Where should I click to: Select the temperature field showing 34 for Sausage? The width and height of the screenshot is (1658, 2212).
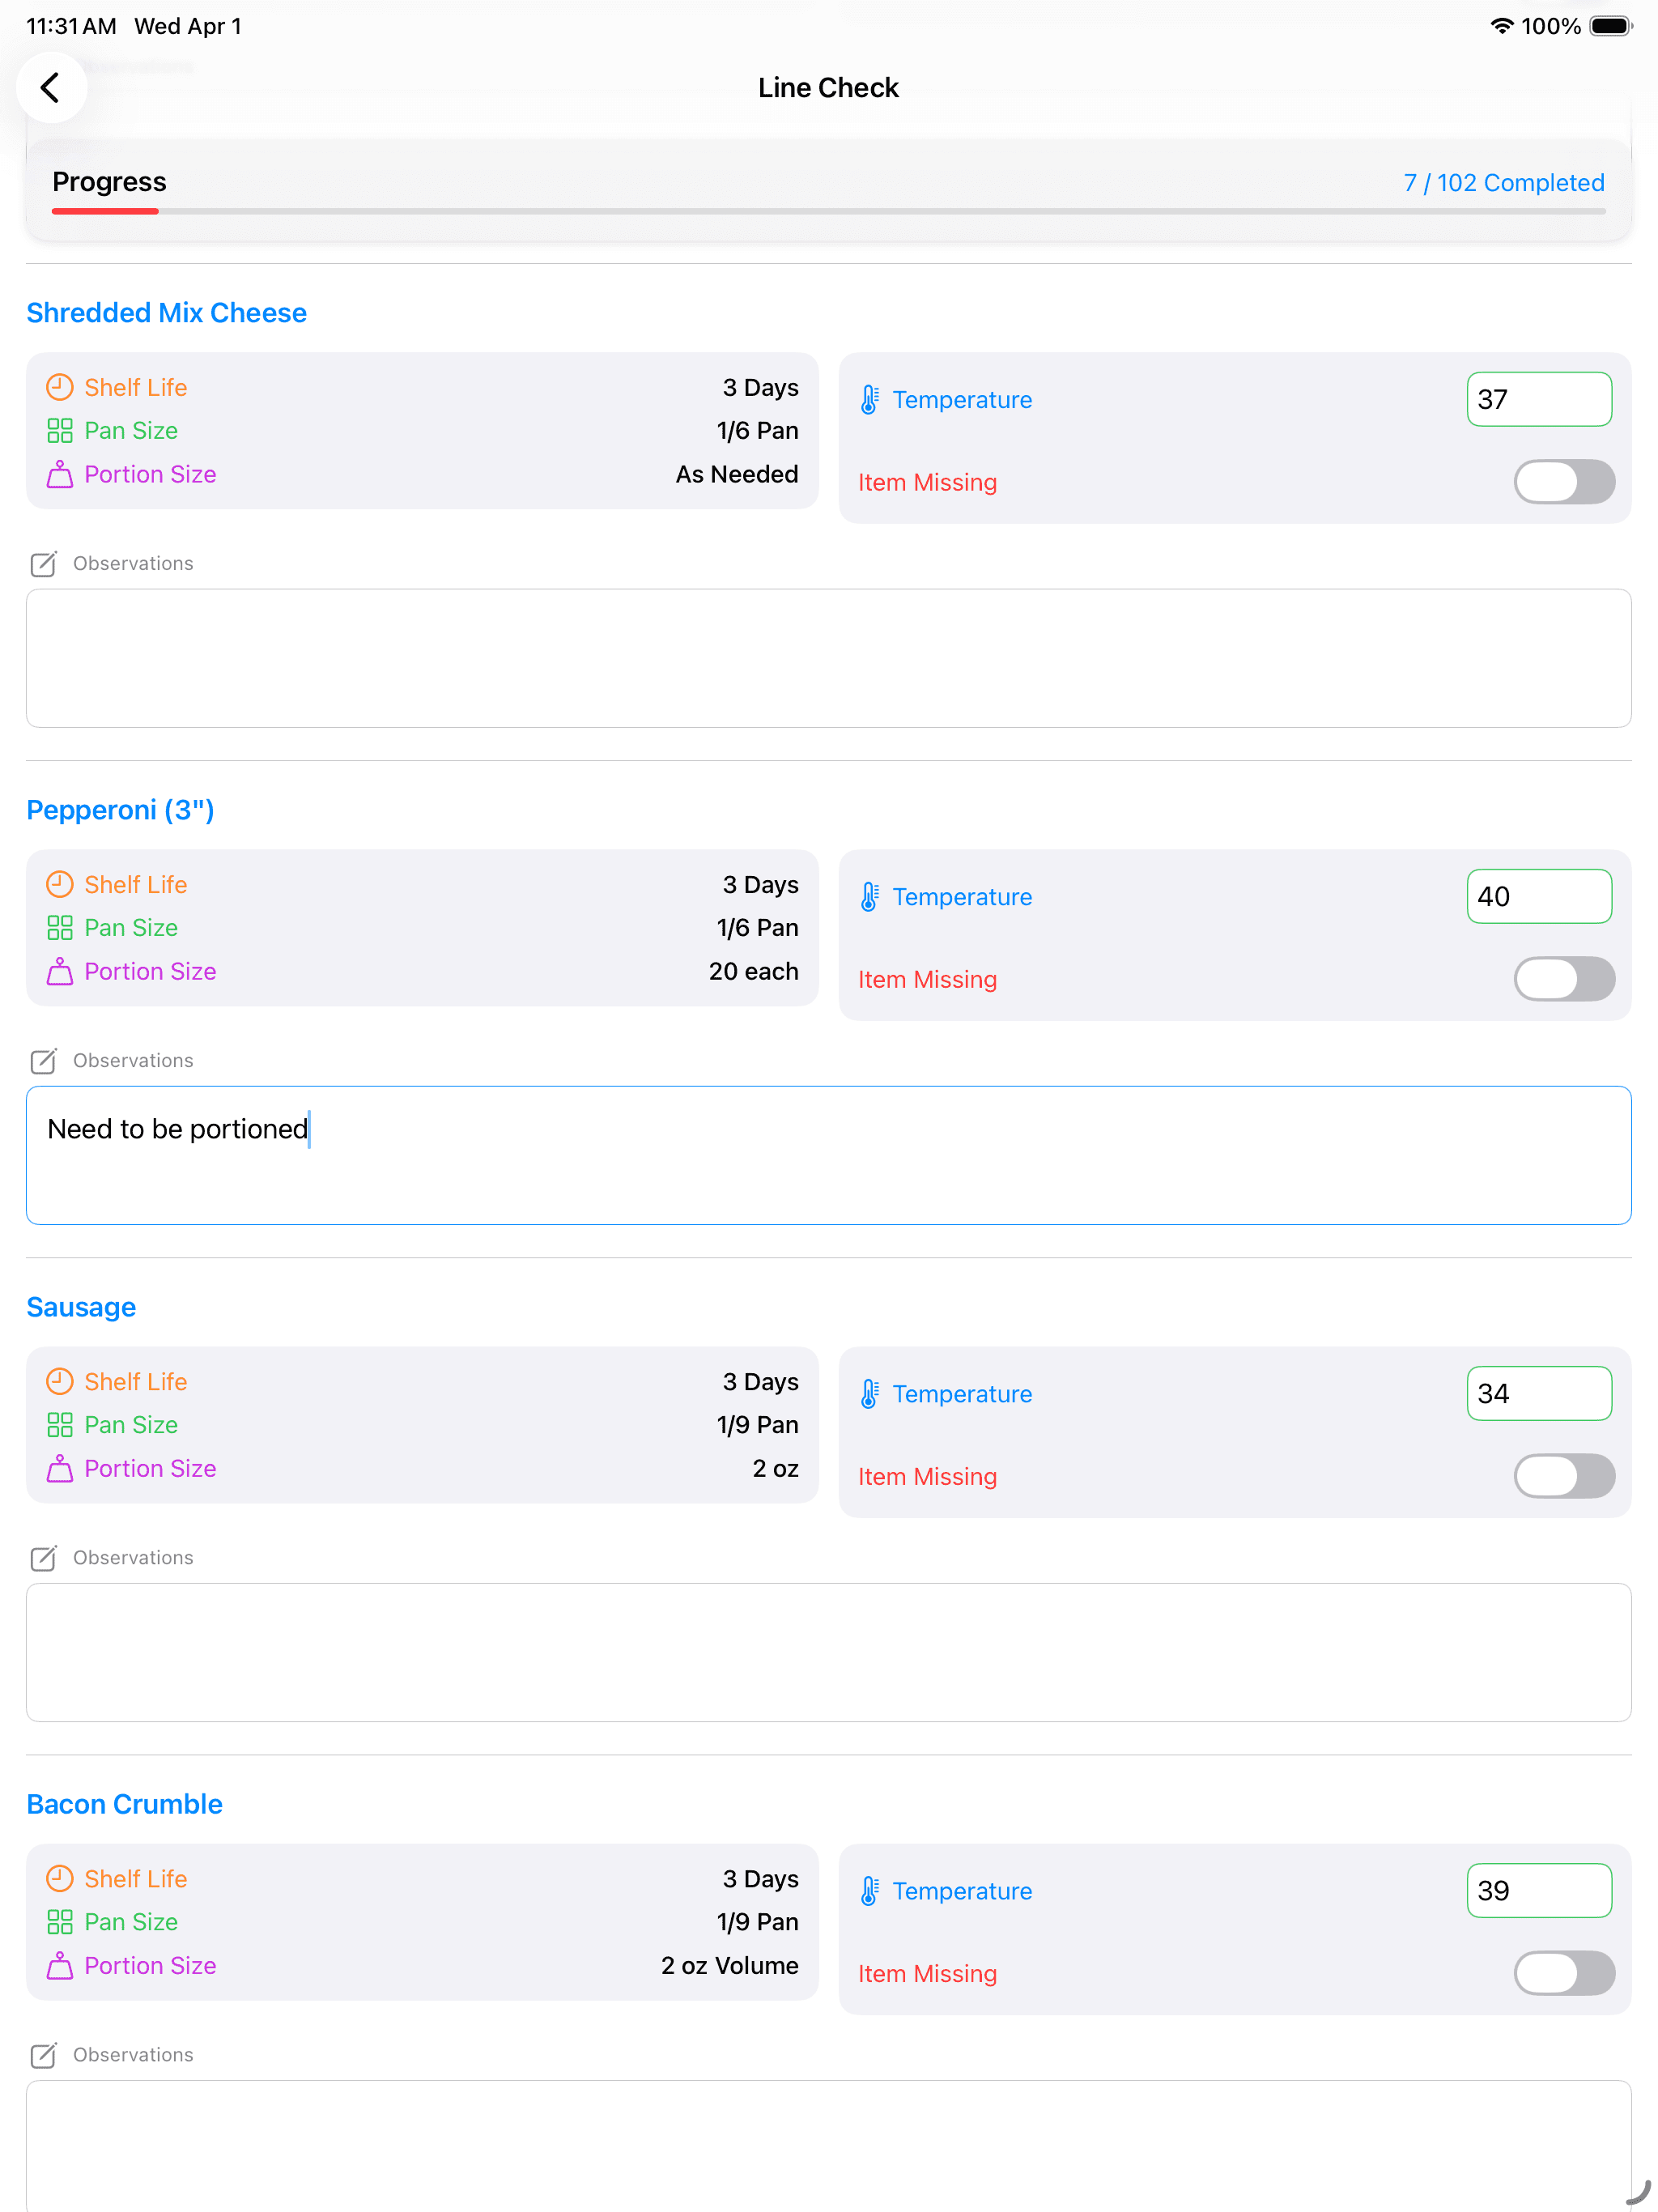coord(1539,1393)
